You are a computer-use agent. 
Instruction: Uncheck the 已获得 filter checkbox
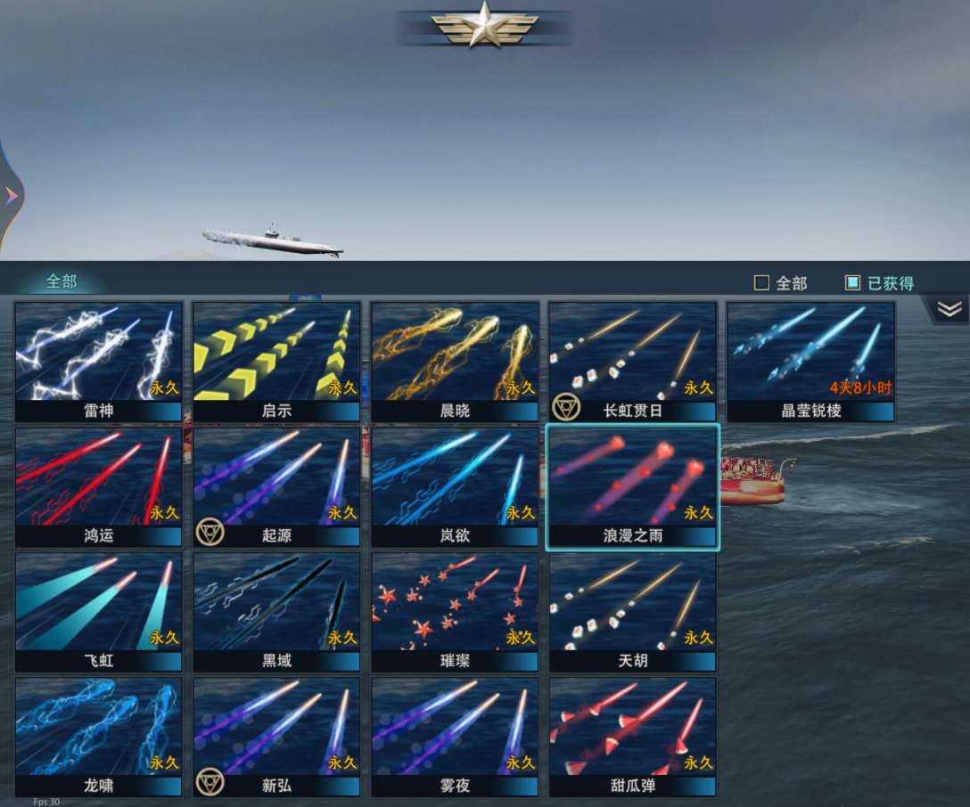pos(853,282)
